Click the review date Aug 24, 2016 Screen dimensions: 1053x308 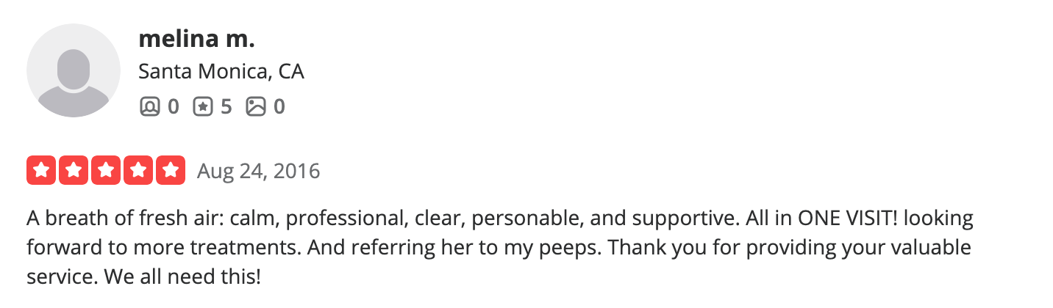259,172
